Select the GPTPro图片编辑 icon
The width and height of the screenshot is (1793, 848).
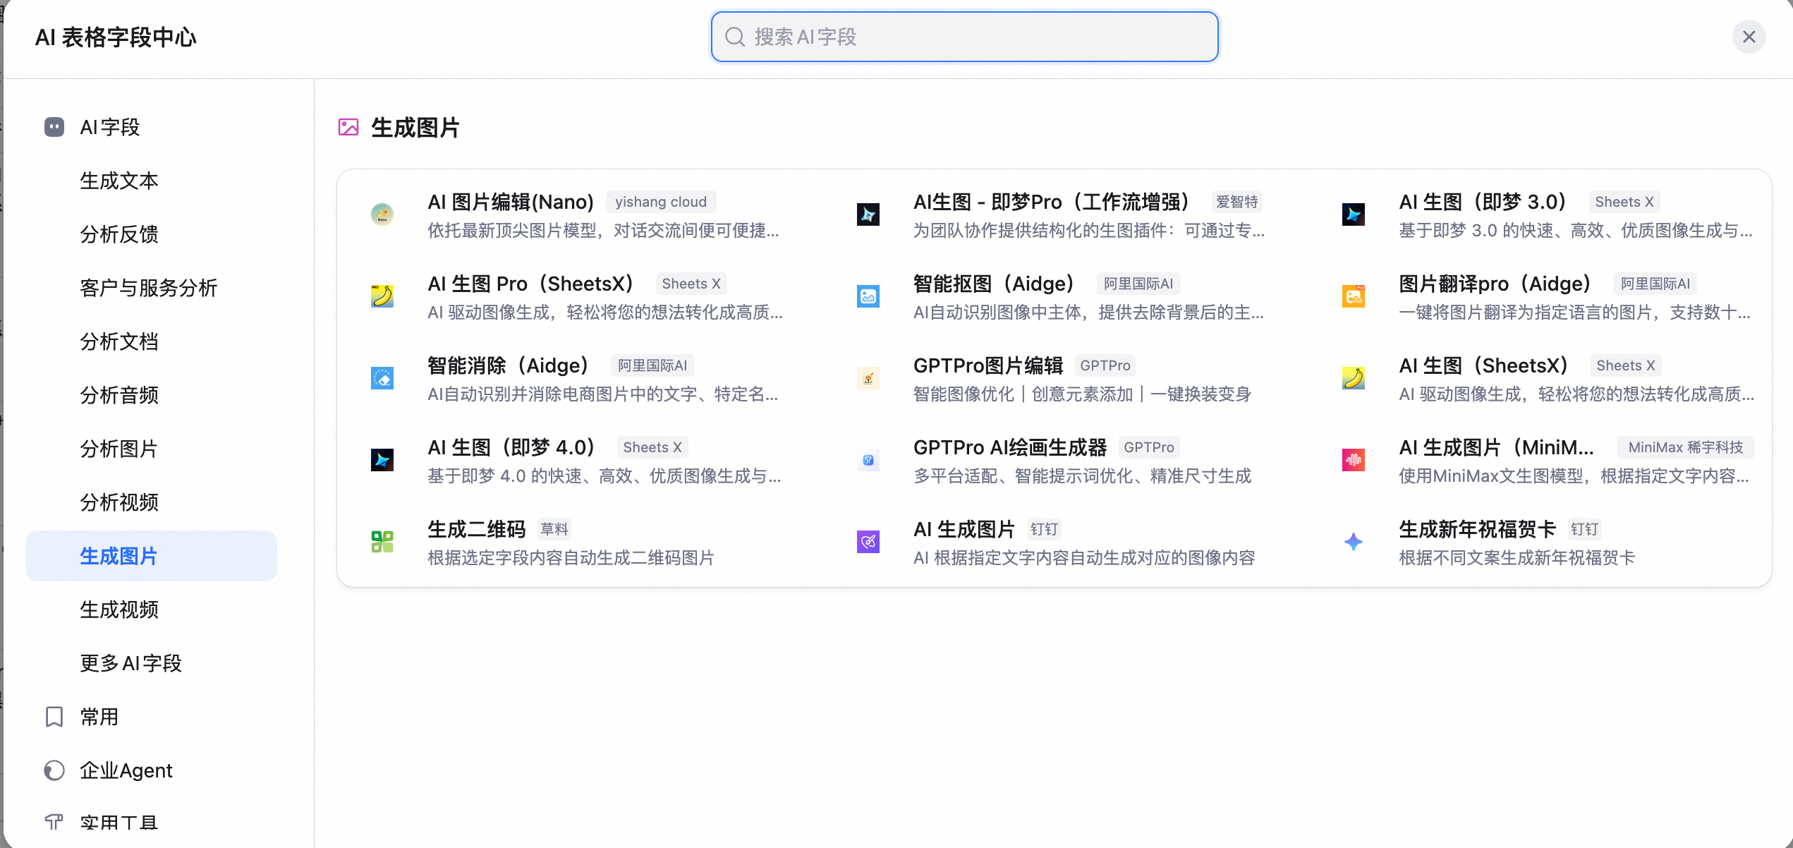(x=868, y=377)
